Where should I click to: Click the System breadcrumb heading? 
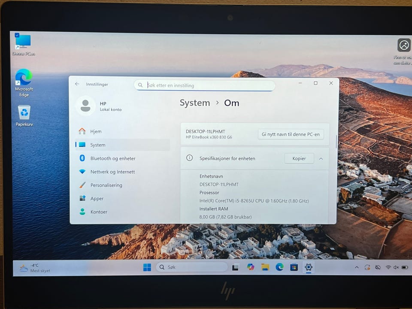(195, 103)
